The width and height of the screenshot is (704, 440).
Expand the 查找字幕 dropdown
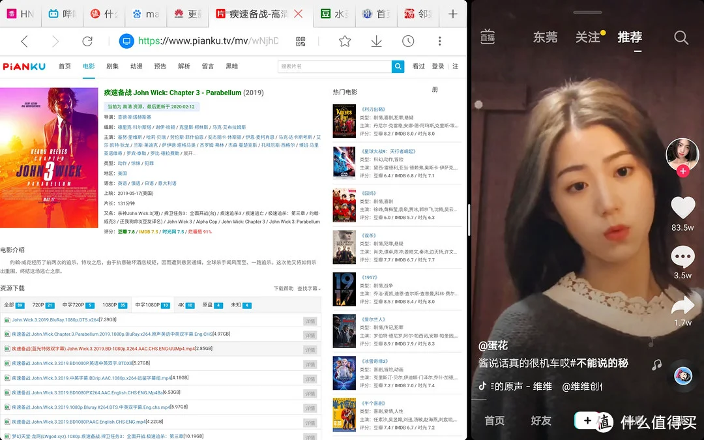coord(309,288)
